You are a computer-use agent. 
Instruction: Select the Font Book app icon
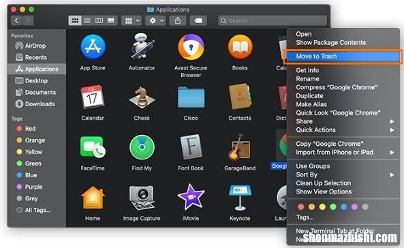click(x=191, y=147)
